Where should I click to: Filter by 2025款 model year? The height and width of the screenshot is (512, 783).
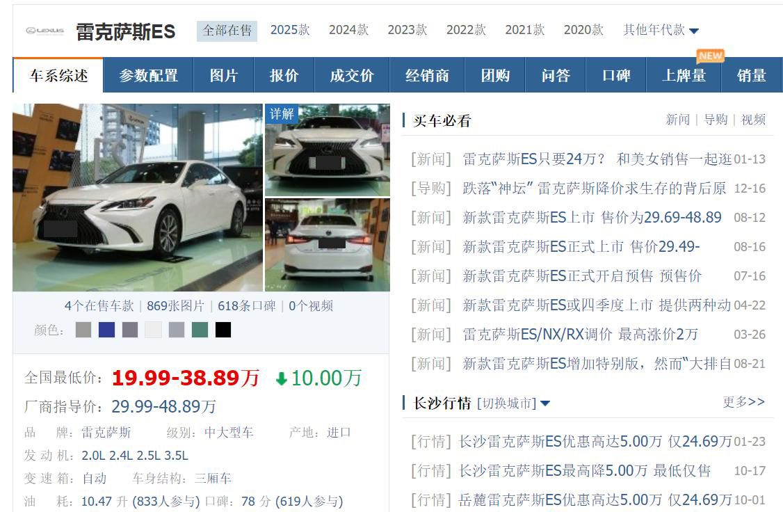(290, 30)
